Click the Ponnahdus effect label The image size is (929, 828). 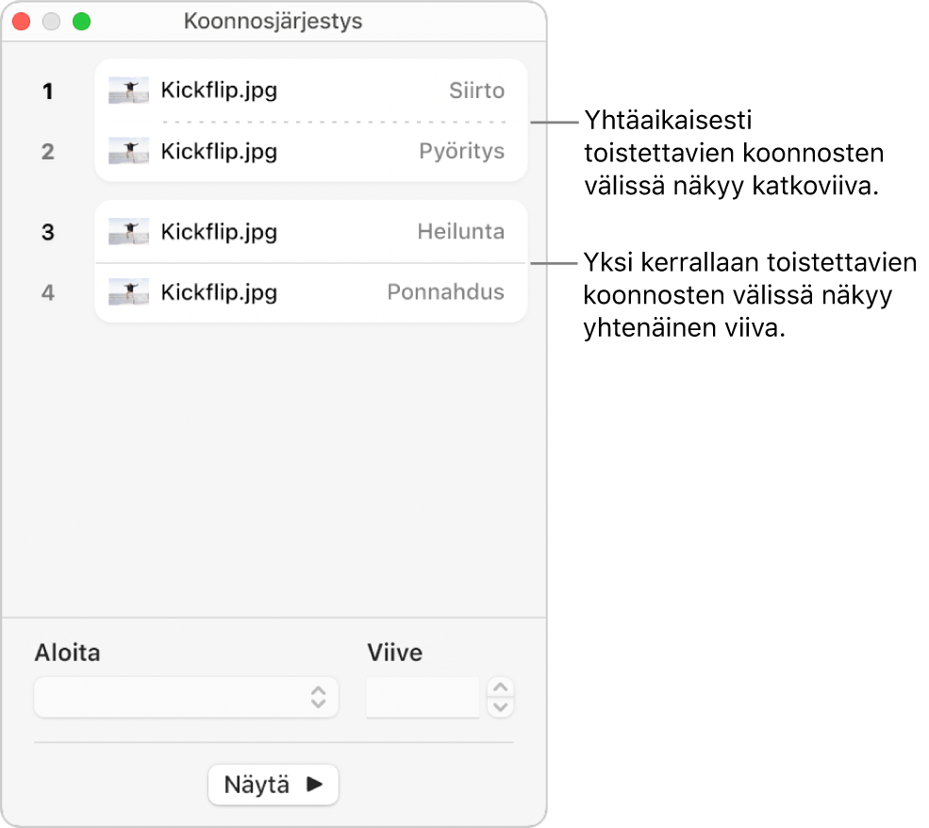445,292
